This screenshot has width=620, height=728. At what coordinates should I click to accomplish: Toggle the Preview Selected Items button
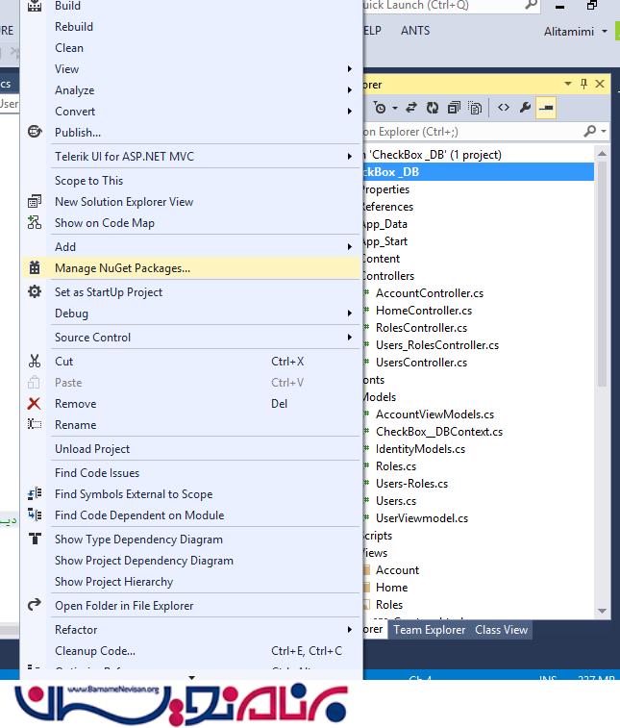pos(546,108)
